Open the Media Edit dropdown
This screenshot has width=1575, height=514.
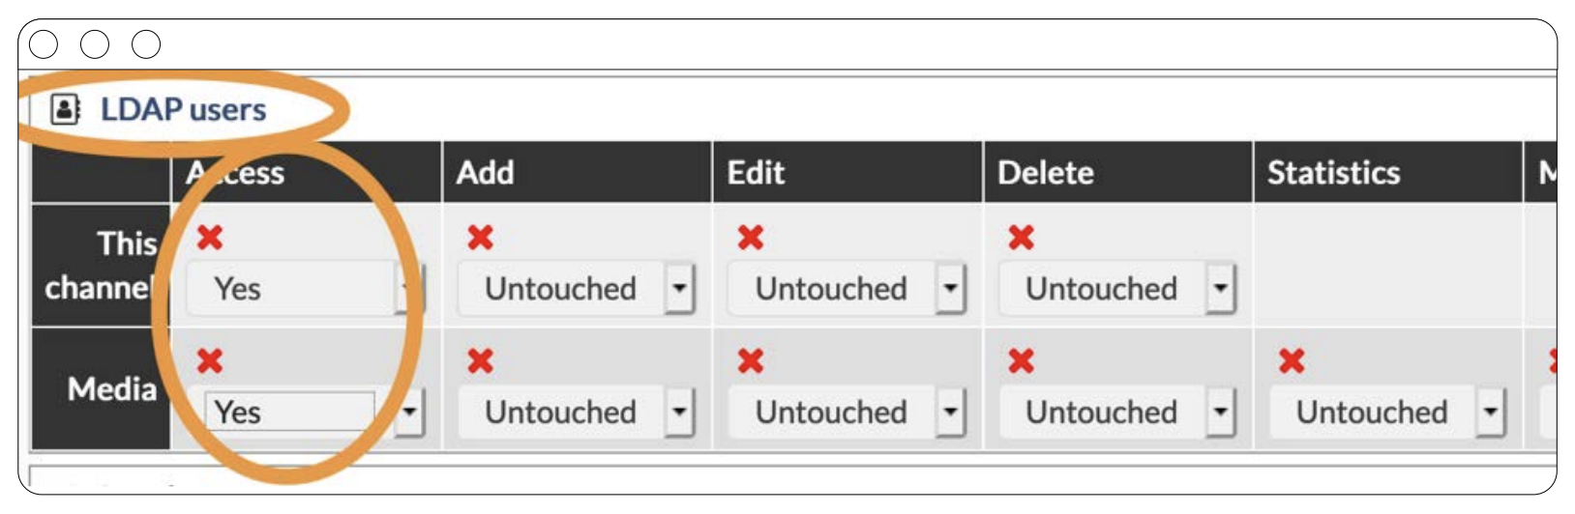847,413
